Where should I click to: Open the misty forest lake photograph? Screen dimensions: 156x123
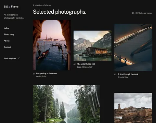click(66, 104)
